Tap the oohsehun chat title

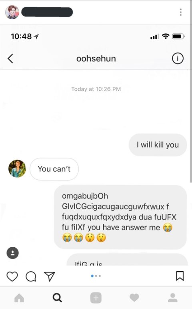click(x=96, y=59)
